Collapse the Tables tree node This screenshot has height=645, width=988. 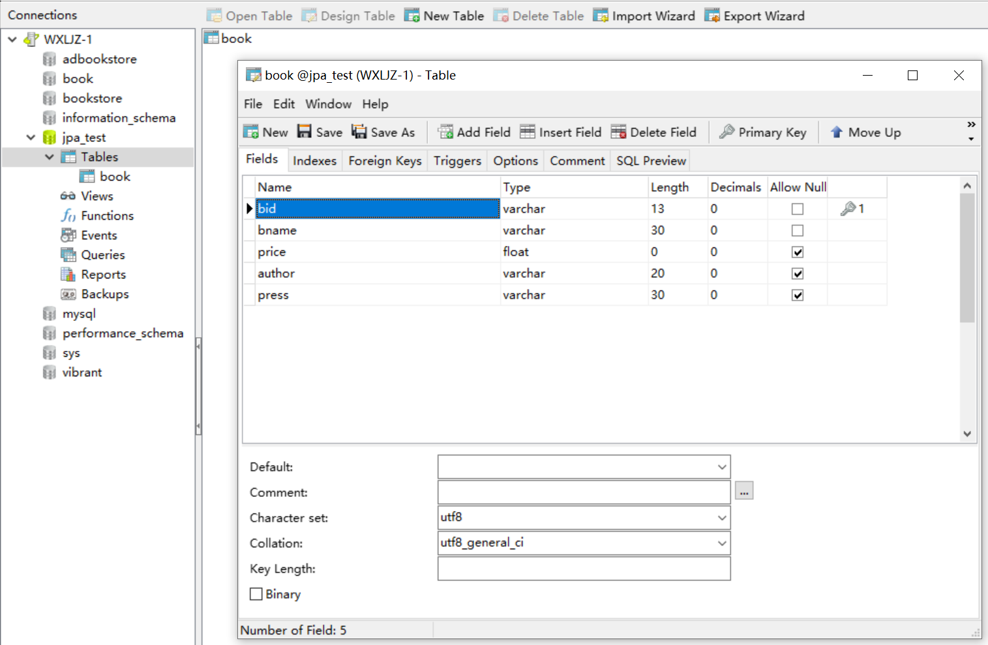click(x=50, y=157)
